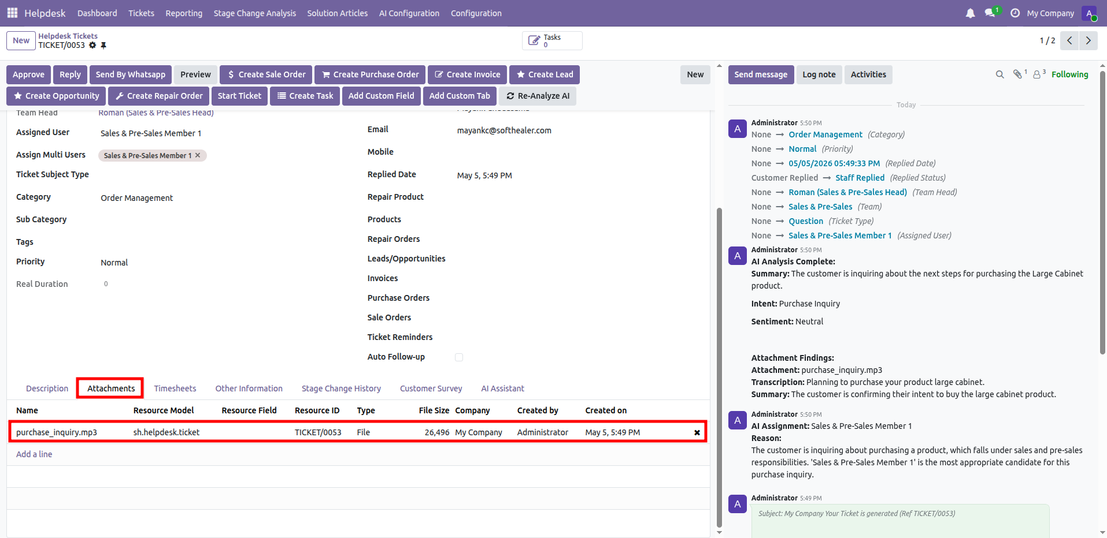Click the pin icon beside TICKET/0053
Viewport: 1107px width, 538px height.
[103, 45]
